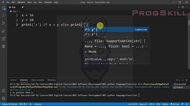Switch to the OUTPUT panel tab
The height and width of the screenshot is (106, 190).
click(13, 80)
